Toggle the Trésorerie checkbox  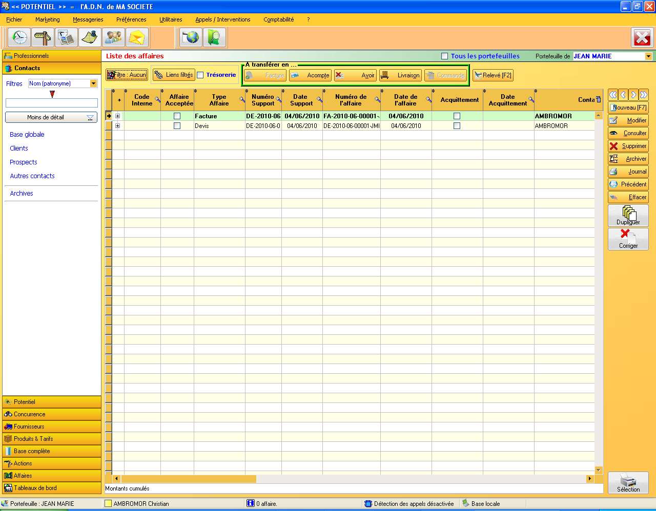coord(200,75)
